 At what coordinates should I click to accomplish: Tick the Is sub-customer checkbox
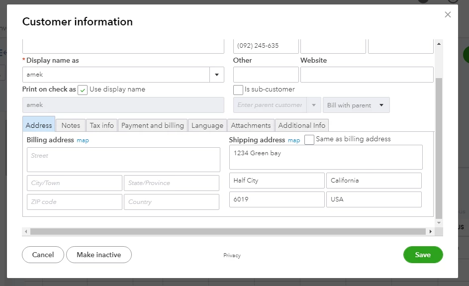238,90
